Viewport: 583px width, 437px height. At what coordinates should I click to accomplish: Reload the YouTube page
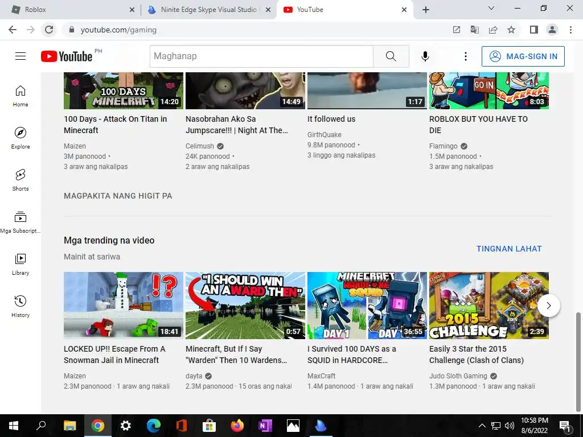point(49,30)
